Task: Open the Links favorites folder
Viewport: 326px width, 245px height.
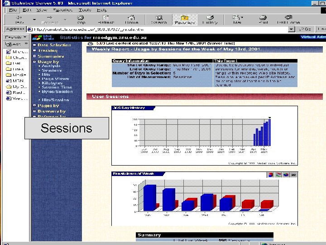Action: click(x=15, y=69)
